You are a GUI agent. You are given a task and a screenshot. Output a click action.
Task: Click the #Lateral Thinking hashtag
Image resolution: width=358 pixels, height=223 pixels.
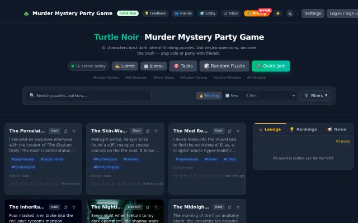point(227,77)
